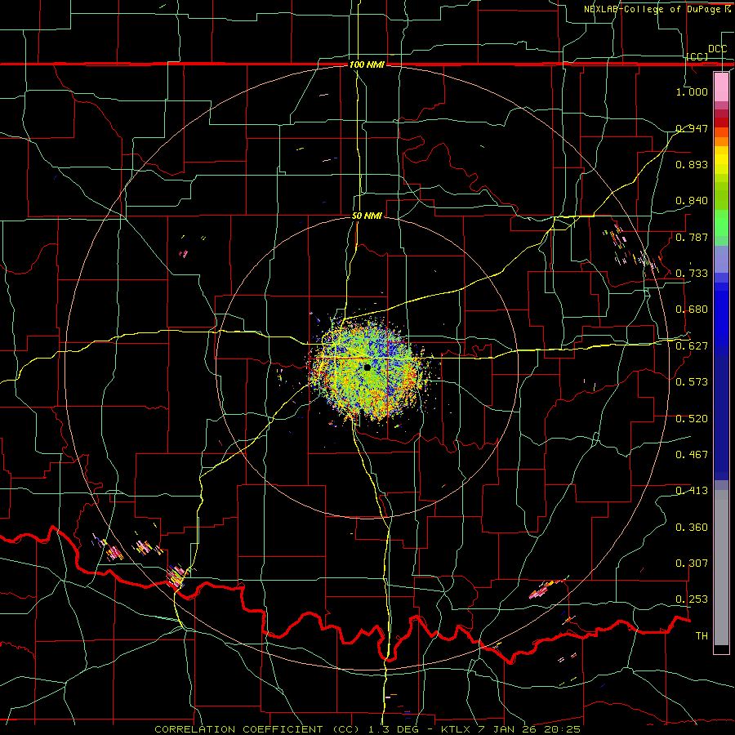Viewport: 735px width, 735px height.
Task: Click the DCC label above the color scale
Action: 717,49
